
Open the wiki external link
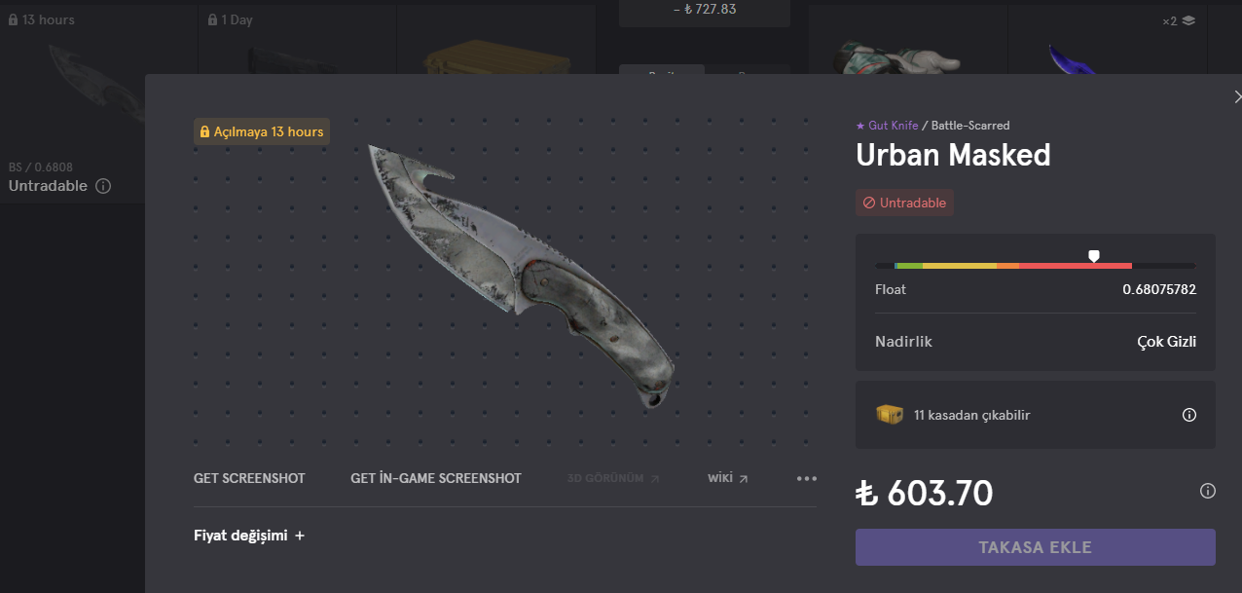pyautogui.click(x=727, y=478)
